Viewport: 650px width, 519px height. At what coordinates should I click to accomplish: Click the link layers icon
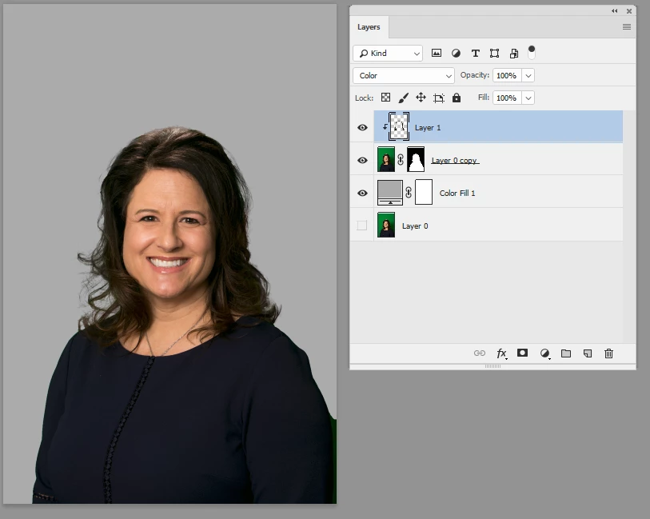pos(479,353)
